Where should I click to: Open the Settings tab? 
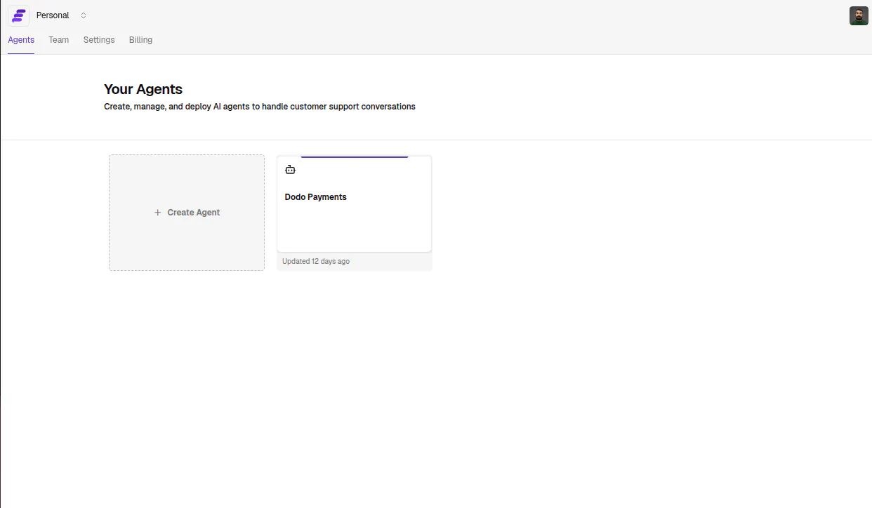(99, 40)
